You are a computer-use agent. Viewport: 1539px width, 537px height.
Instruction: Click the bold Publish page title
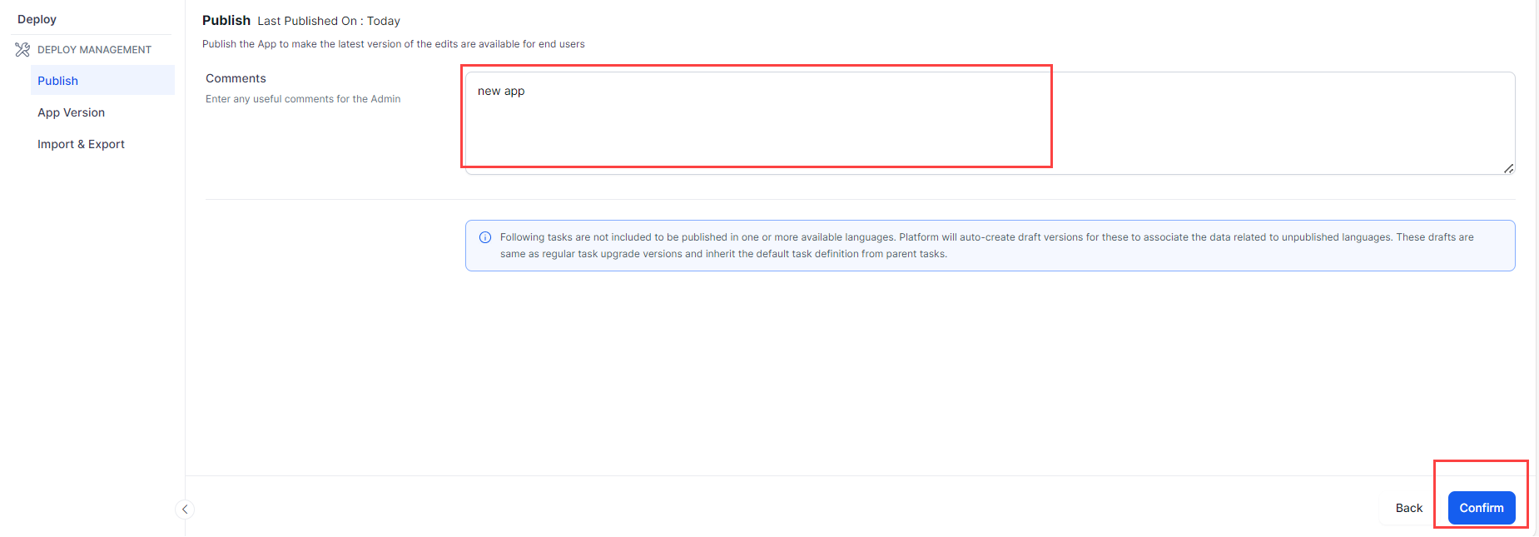tap(226, 20)
